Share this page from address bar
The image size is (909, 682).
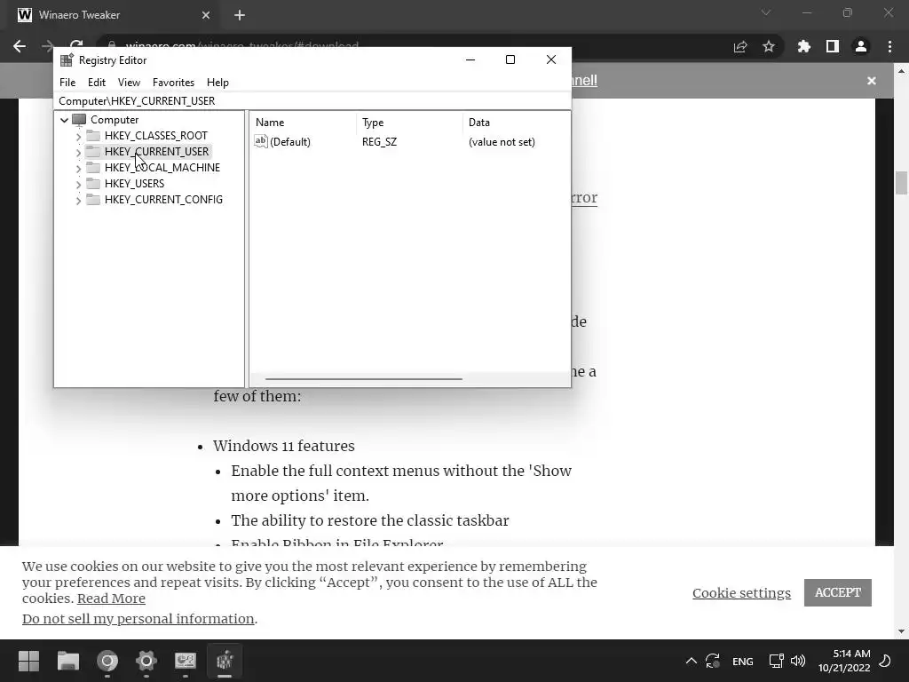click(x=740, y=46)
